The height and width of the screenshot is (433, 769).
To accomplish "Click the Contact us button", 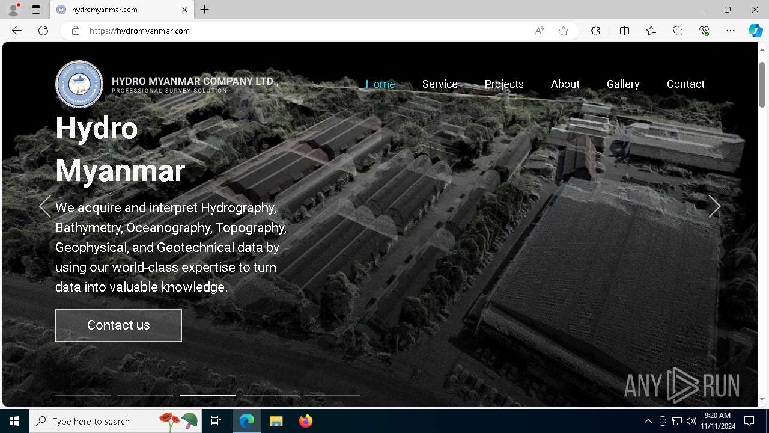I will tap(118, 325).
